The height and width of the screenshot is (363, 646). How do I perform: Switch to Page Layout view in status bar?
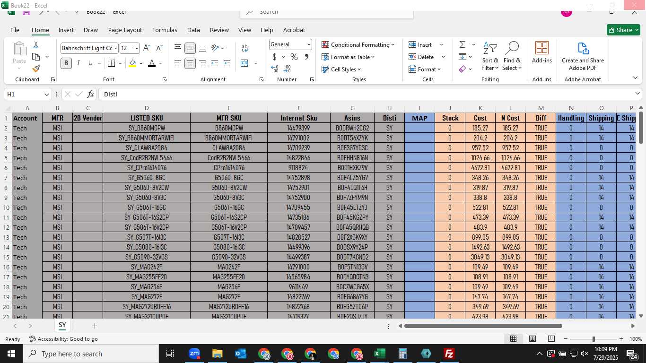pyautogui.click(x=532, y=339)
